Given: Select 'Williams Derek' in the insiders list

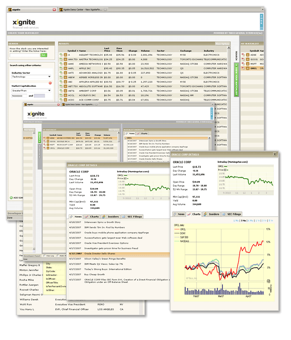Looking at the screenshot, I should 29,300.
